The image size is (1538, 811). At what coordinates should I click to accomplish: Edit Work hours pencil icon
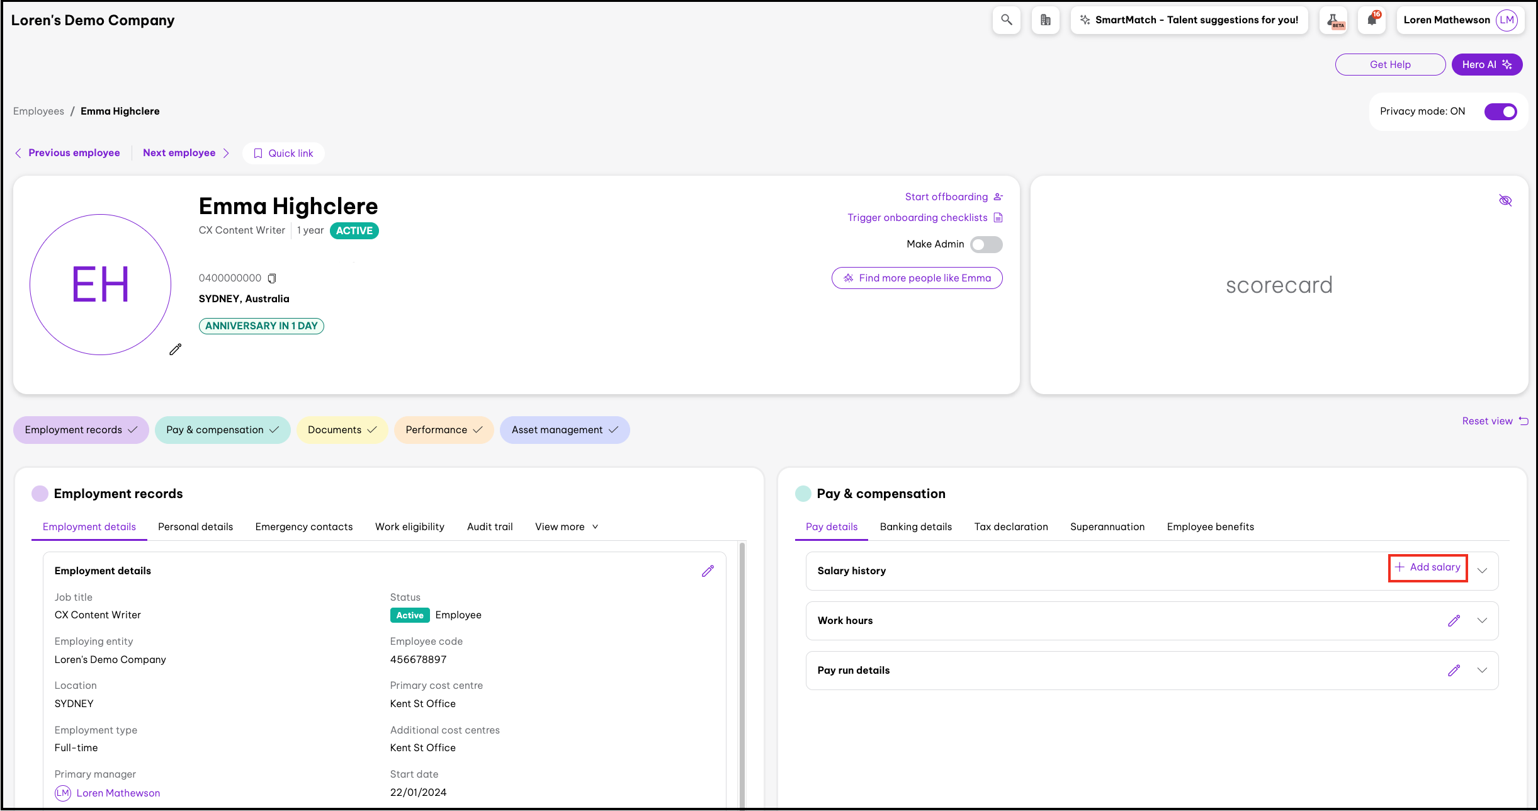[x=1454, y=621]
